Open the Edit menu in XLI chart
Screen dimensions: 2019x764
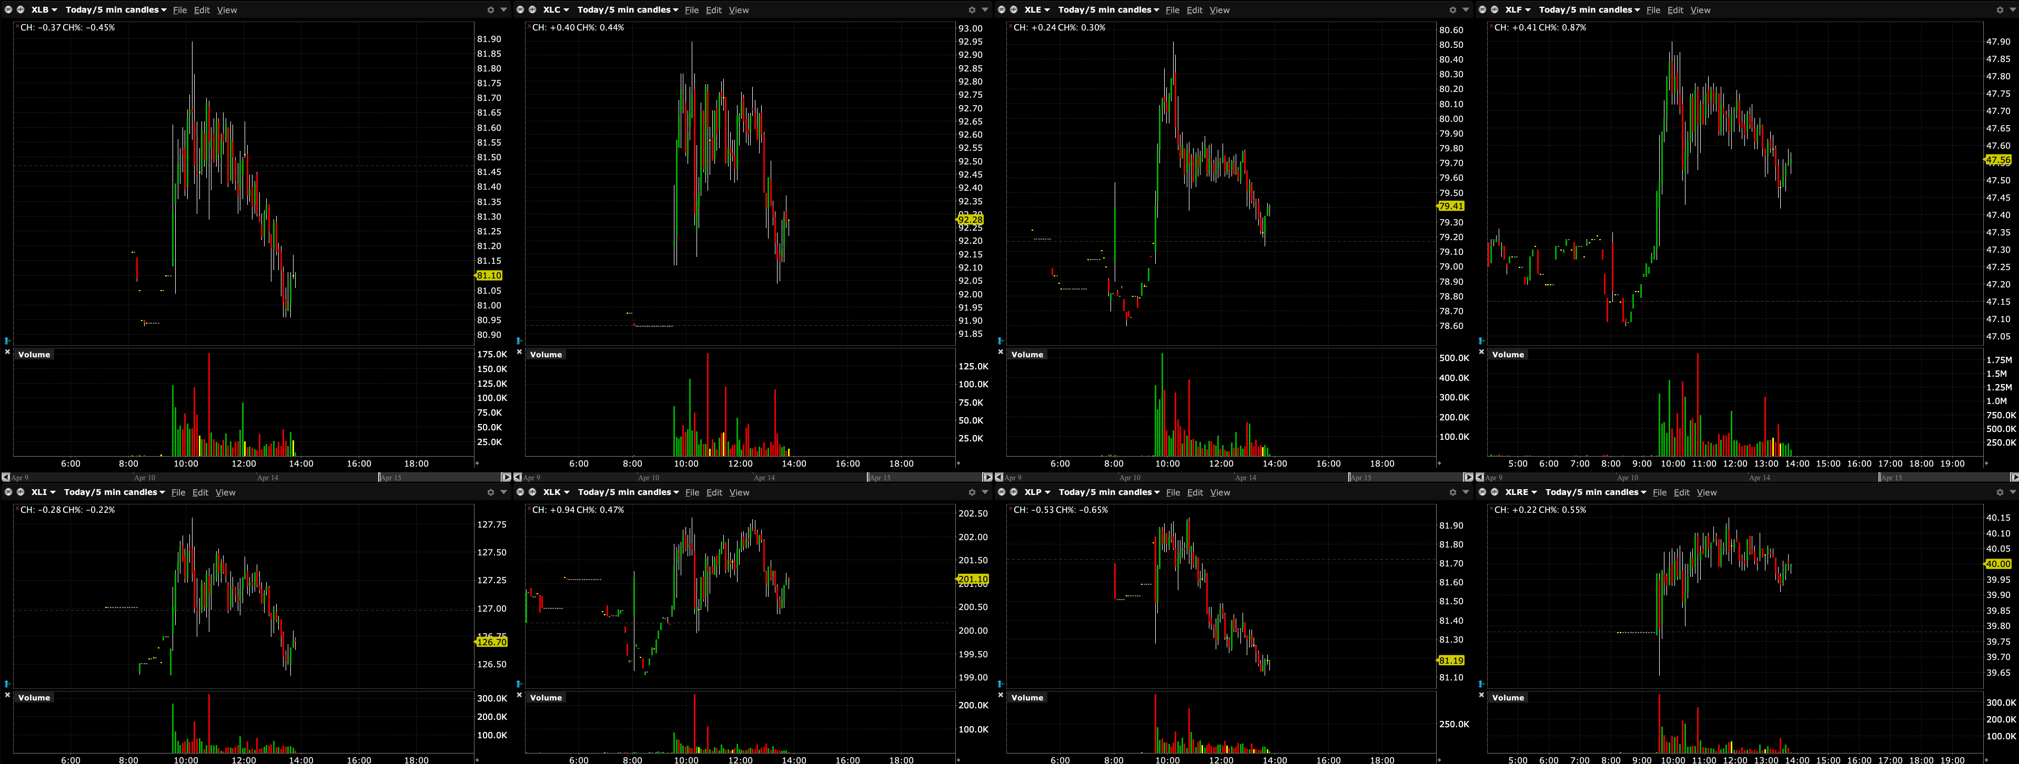tap(200, 492)
